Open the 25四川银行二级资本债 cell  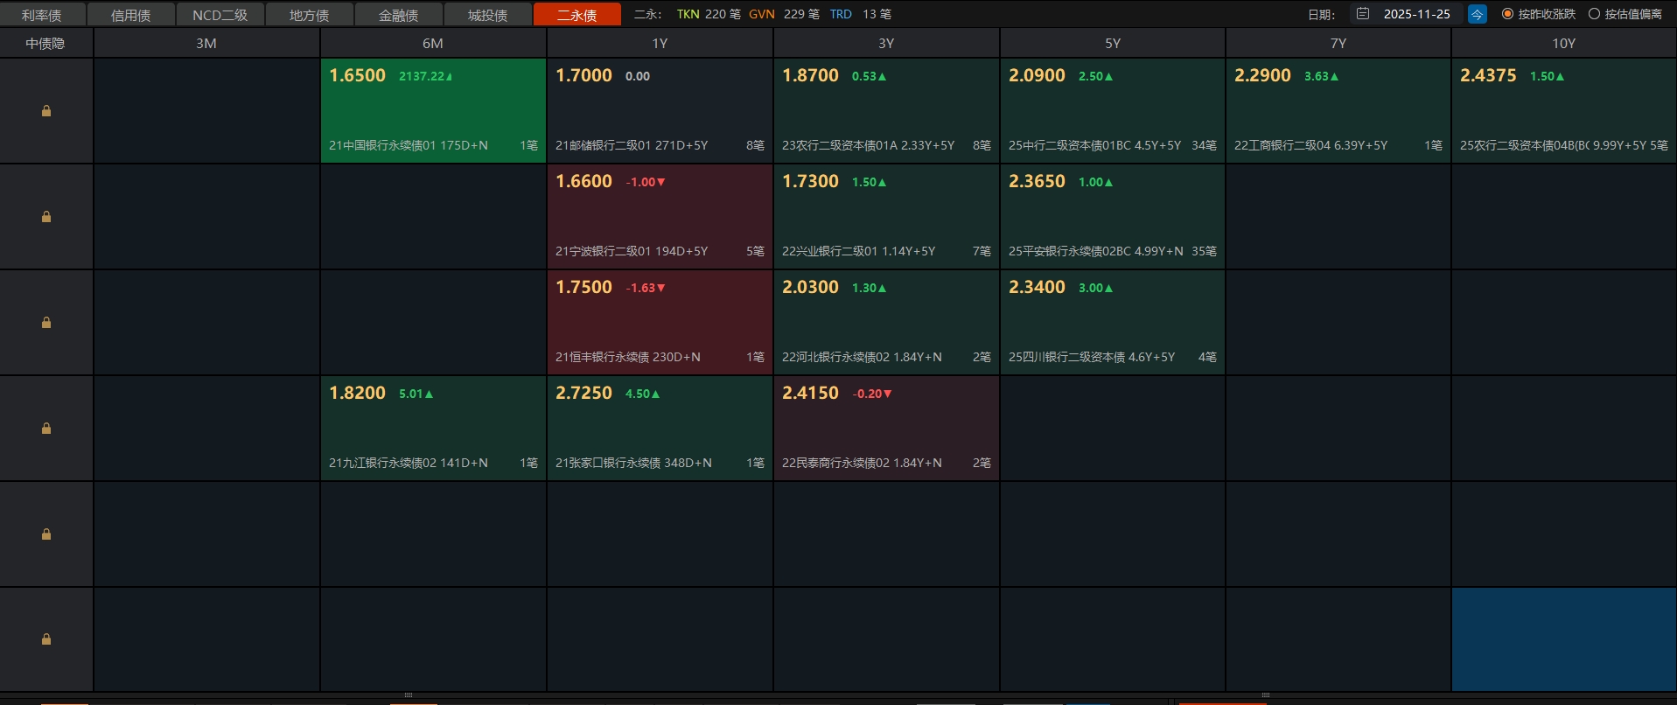point(1112,323)
